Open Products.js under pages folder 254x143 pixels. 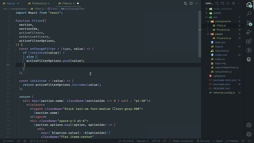click(224, 38)
